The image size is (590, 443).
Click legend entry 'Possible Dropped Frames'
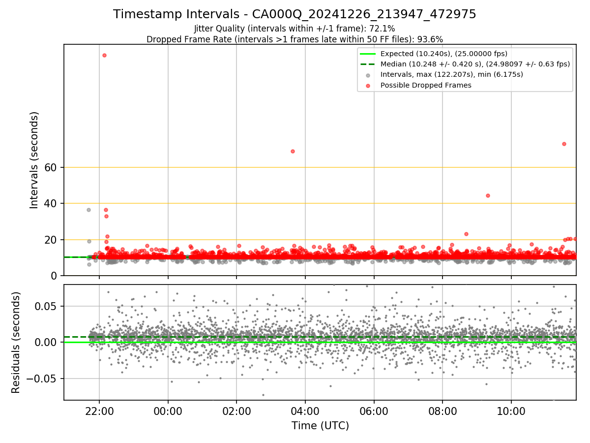point(426,85)
